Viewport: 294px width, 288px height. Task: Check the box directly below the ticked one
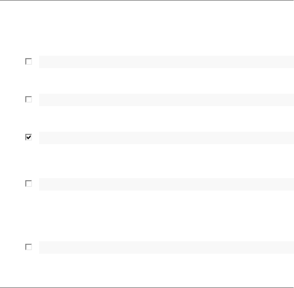(29, 184)
